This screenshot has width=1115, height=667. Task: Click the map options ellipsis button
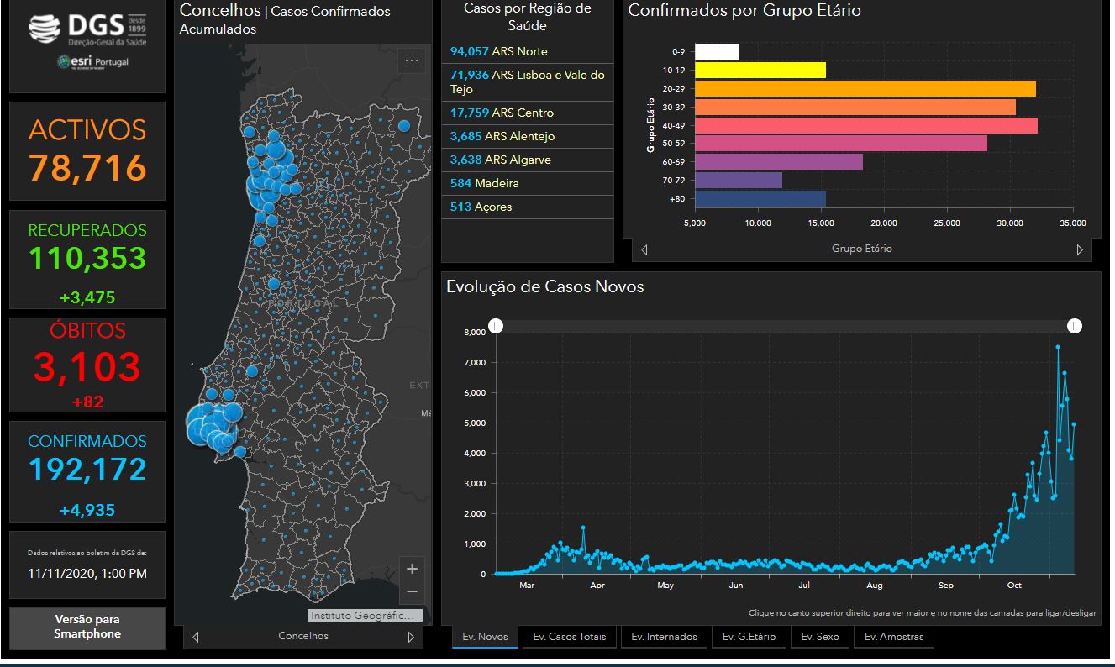(x=412, y=60)
